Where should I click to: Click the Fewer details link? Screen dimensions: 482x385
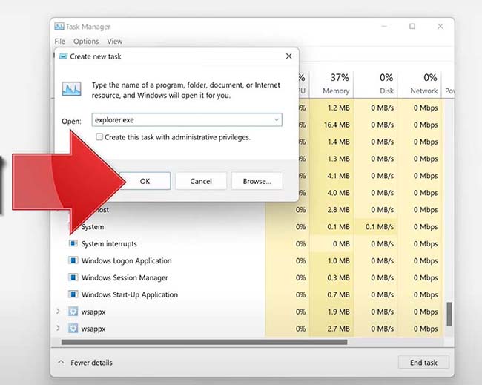[x=91, y=363]
